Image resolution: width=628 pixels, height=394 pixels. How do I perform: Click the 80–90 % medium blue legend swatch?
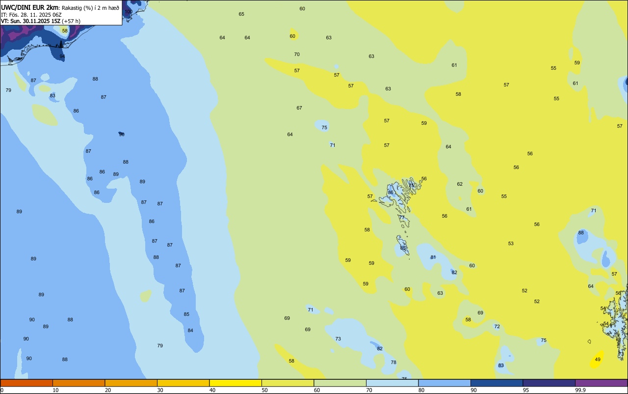click(x=445, y=383)
